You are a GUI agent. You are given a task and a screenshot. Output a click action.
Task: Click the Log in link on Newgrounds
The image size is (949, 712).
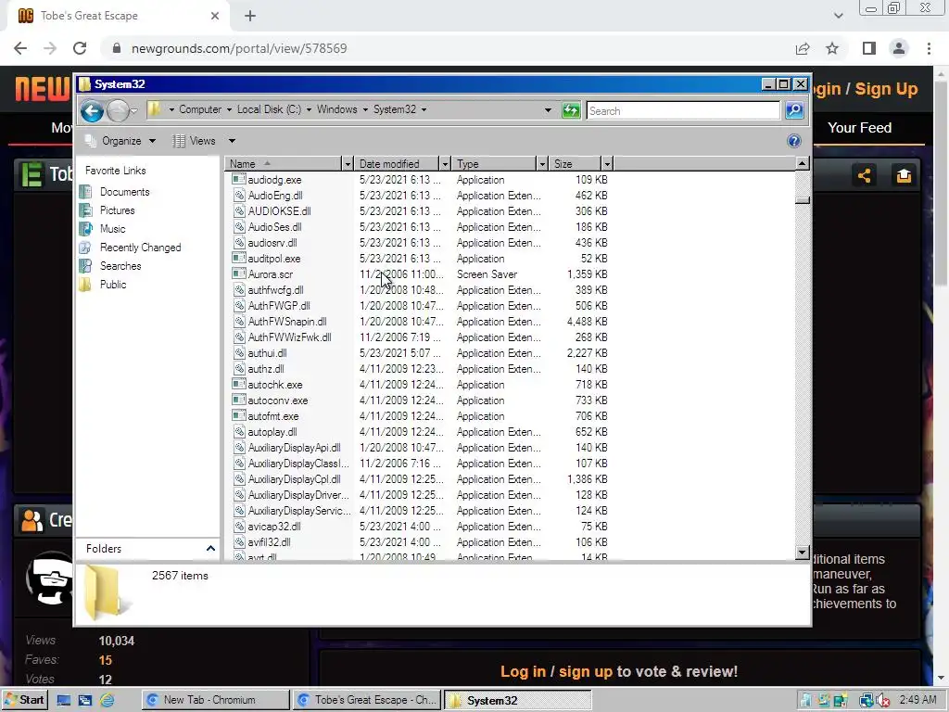523,671
